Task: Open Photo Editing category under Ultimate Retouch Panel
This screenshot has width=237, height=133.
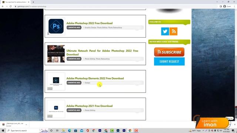Action: pos(90,59)
